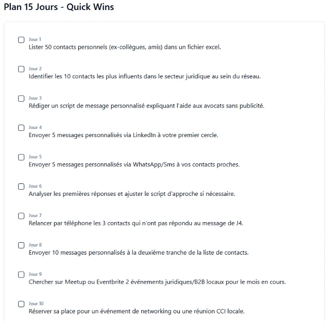This screenshot has height=321, width=329.
Task: Click the 'Rédiger un script de message' text
Action: coord(146,106)
